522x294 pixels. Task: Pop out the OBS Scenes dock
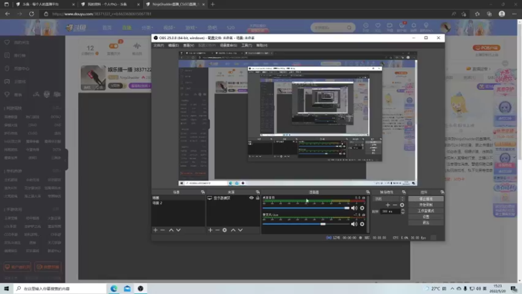point(203,192)
